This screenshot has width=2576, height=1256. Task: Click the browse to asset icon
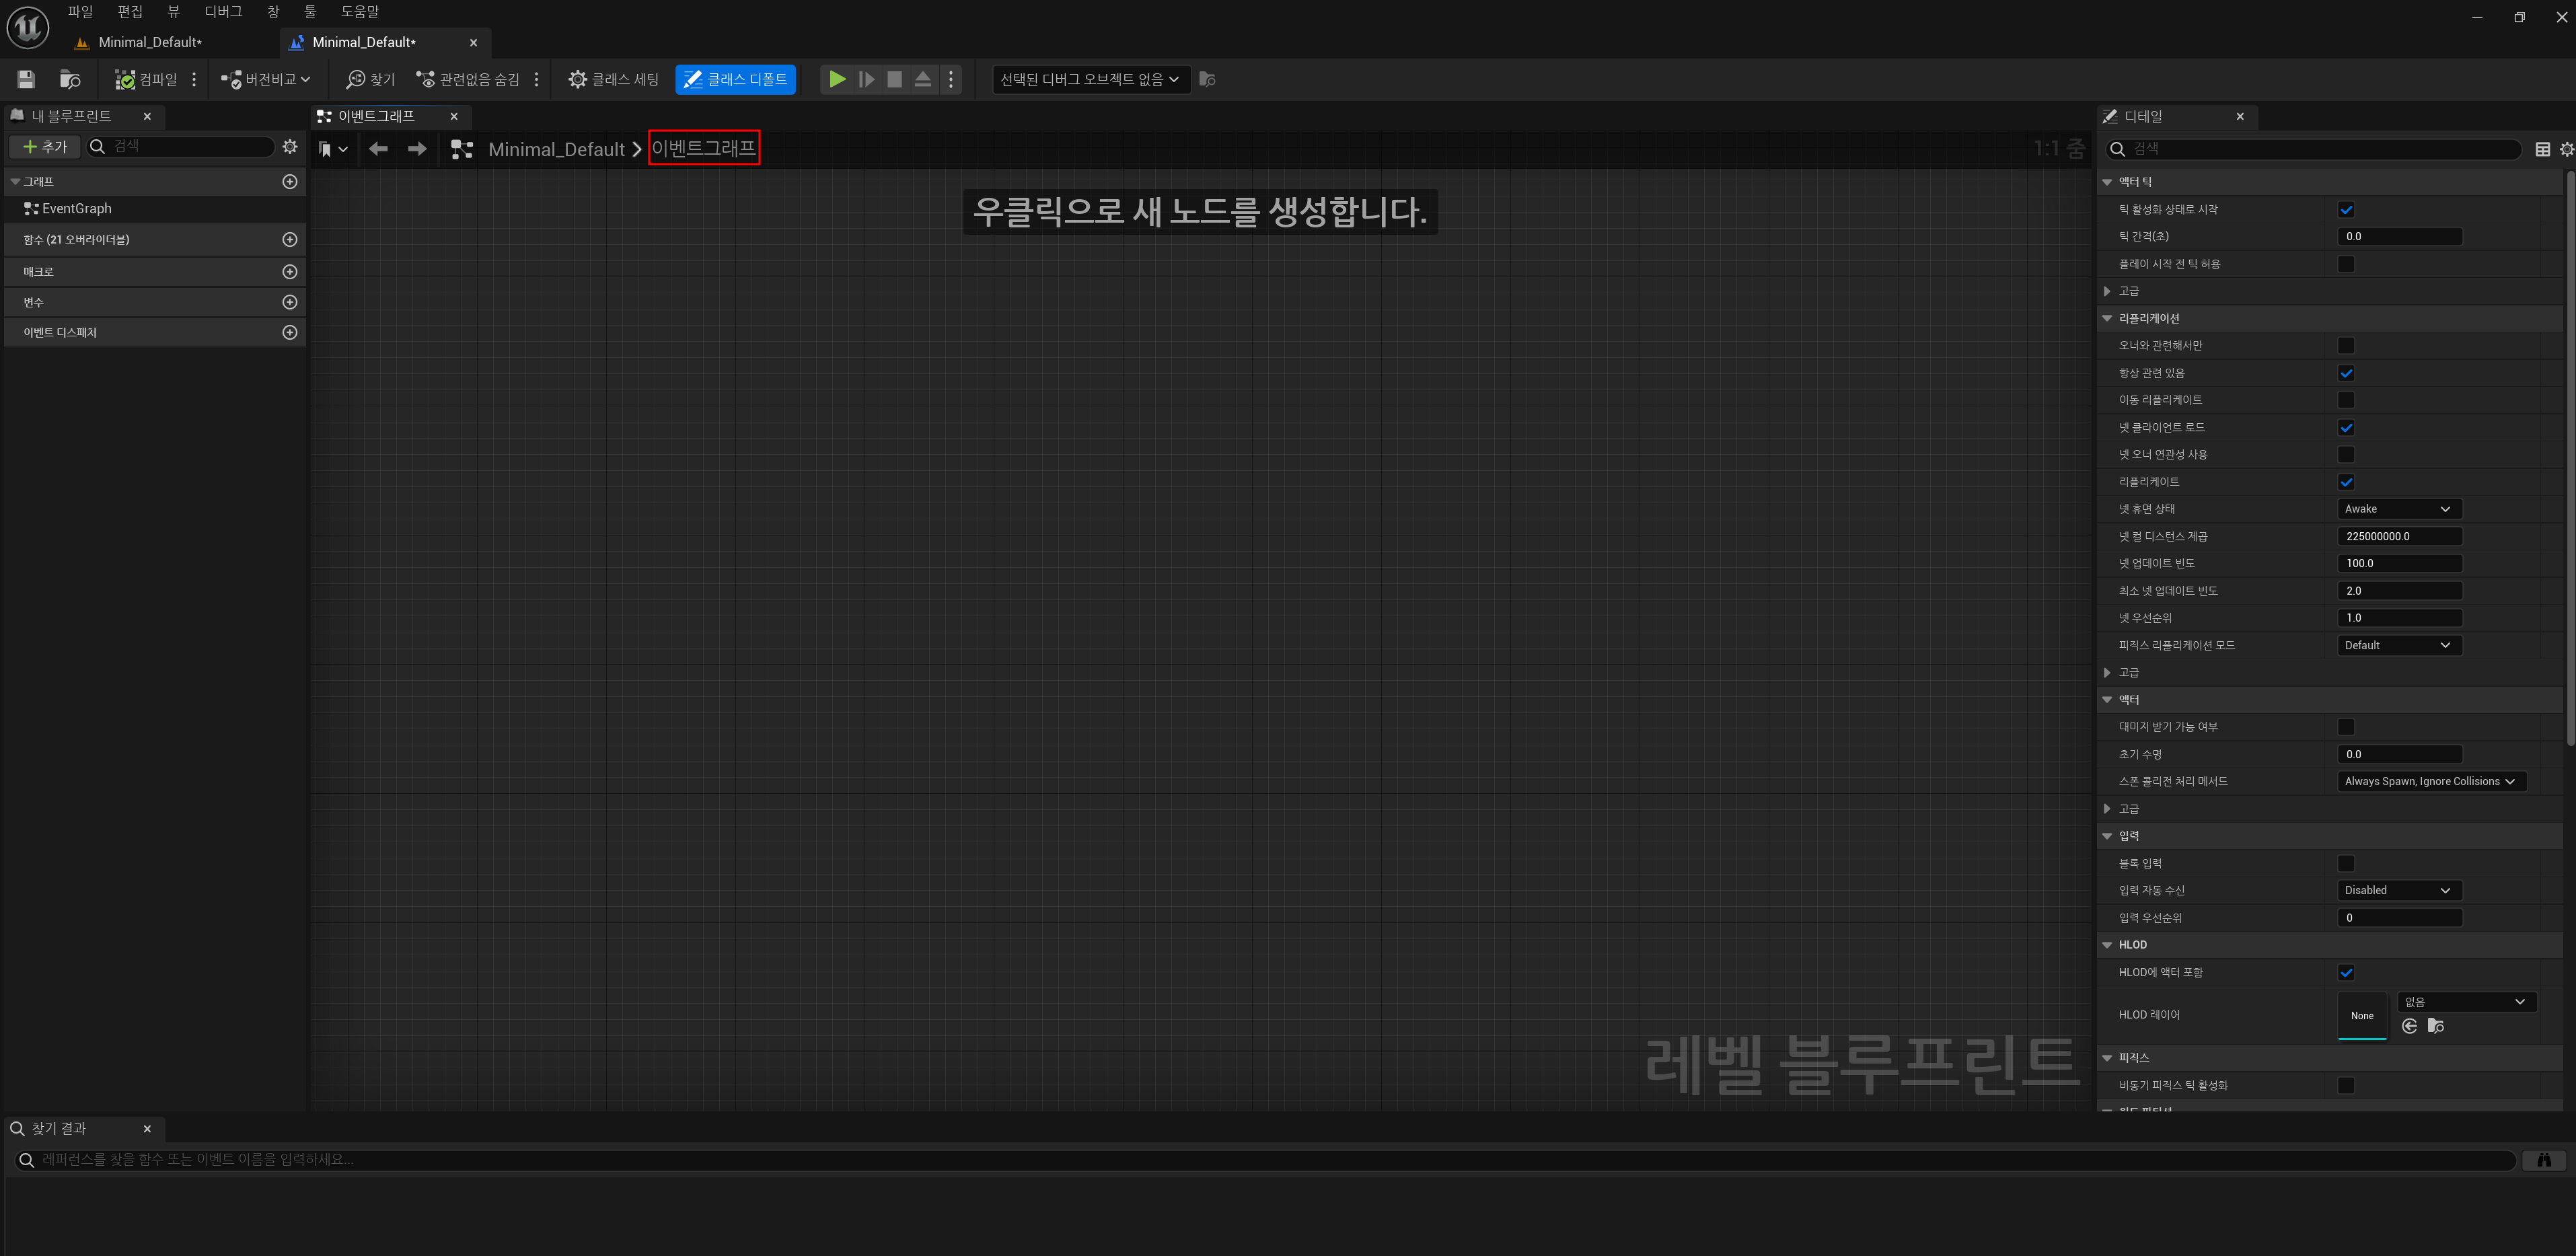click(x=70, y=79)
